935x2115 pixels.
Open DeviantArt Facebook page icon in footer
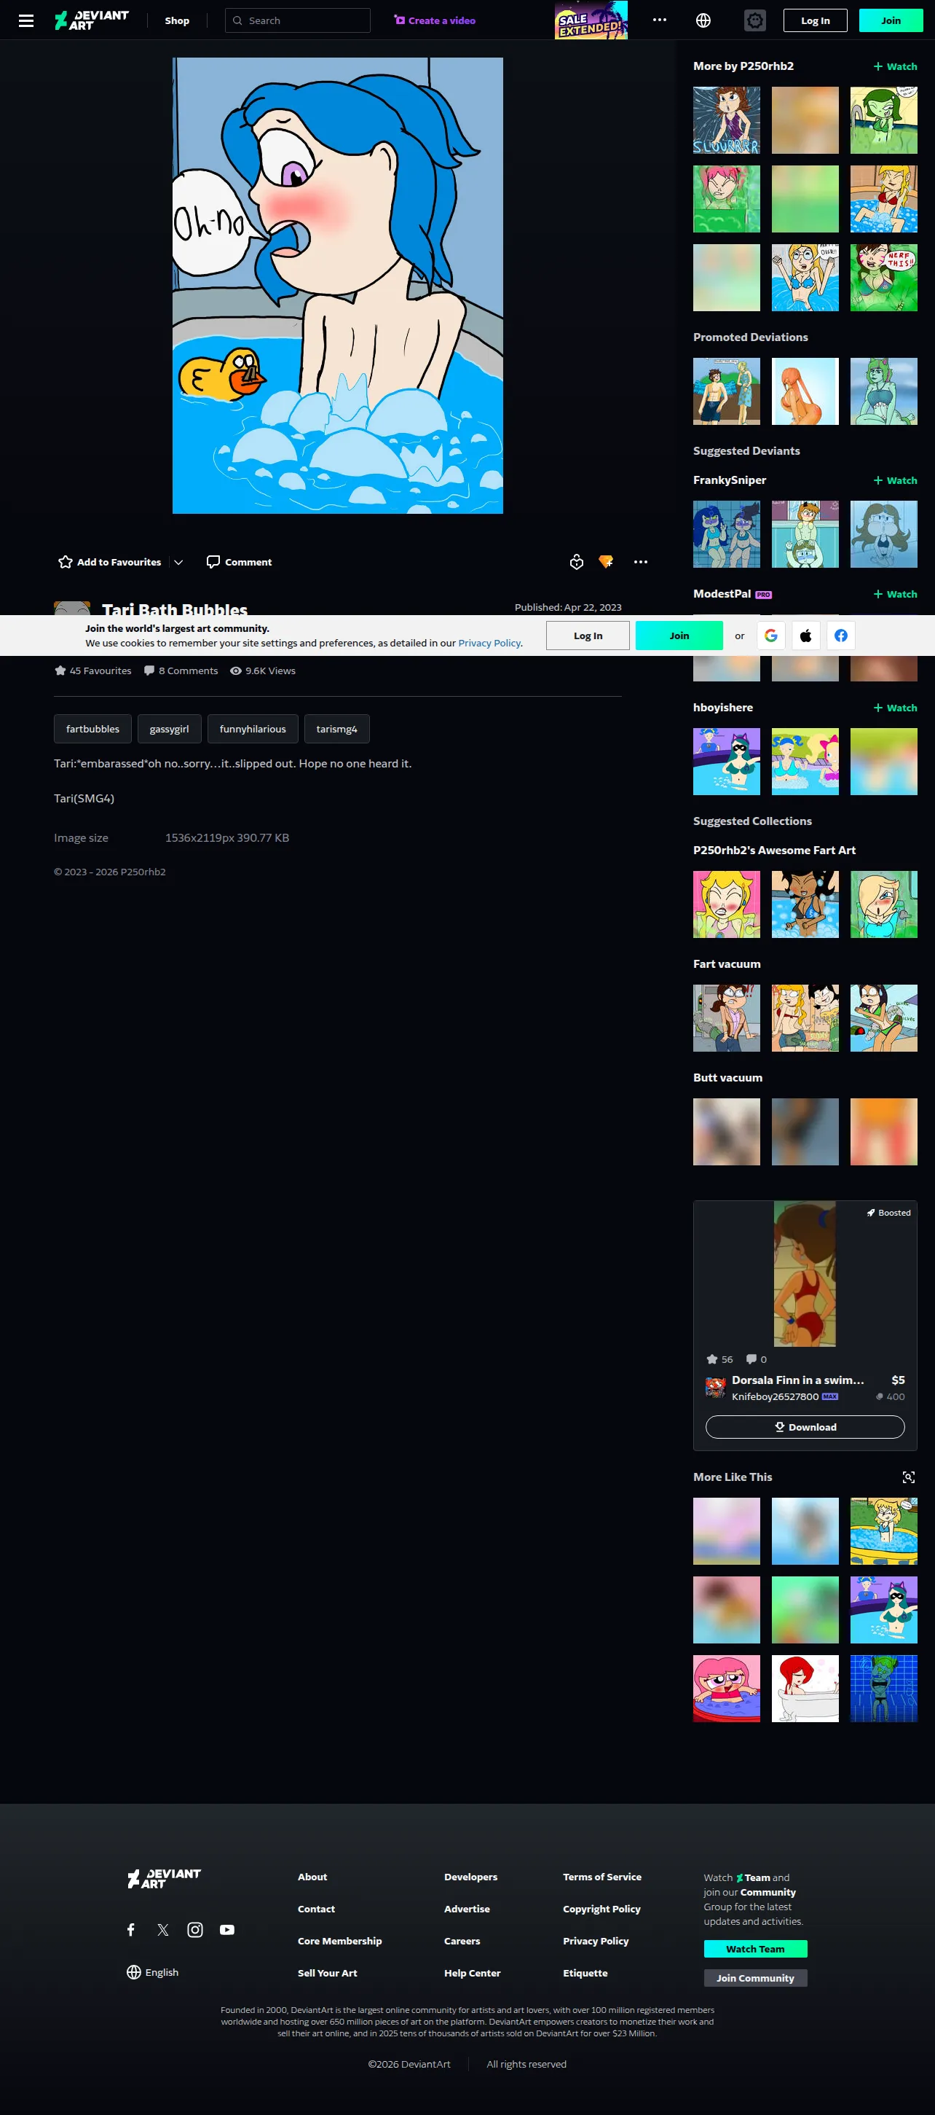pos(131,1929)
